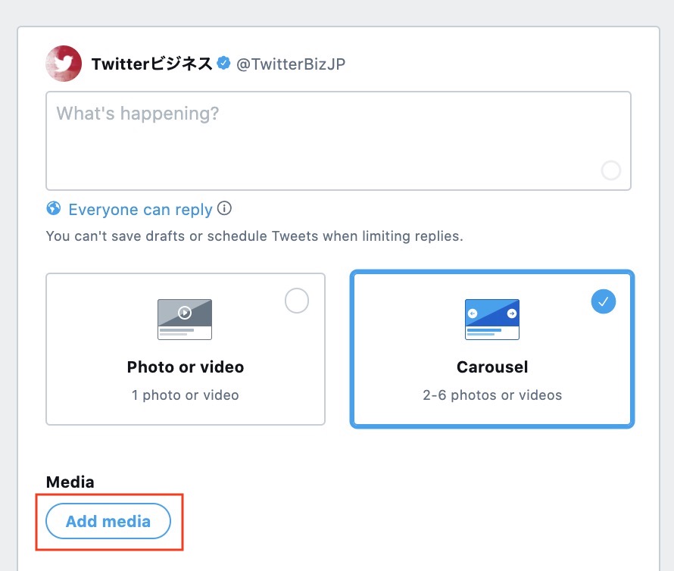Image resolution: width=674 pixels, height=571 pixels.
Task: Select the Photo or video radio circle
Action: (297, 301)
